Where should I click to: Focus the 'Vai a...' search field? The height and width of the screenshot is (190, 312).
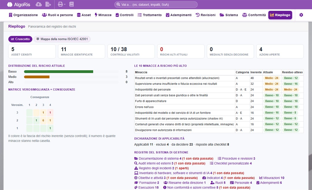click(x=156, y=5)
